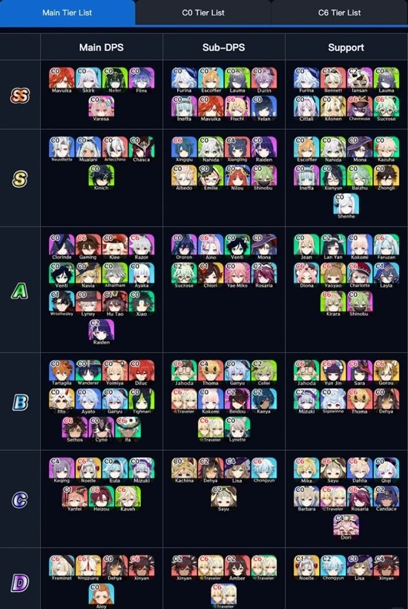Open Kirara icon in A Support
Viewport: 408px width, 609px height.
333,303
